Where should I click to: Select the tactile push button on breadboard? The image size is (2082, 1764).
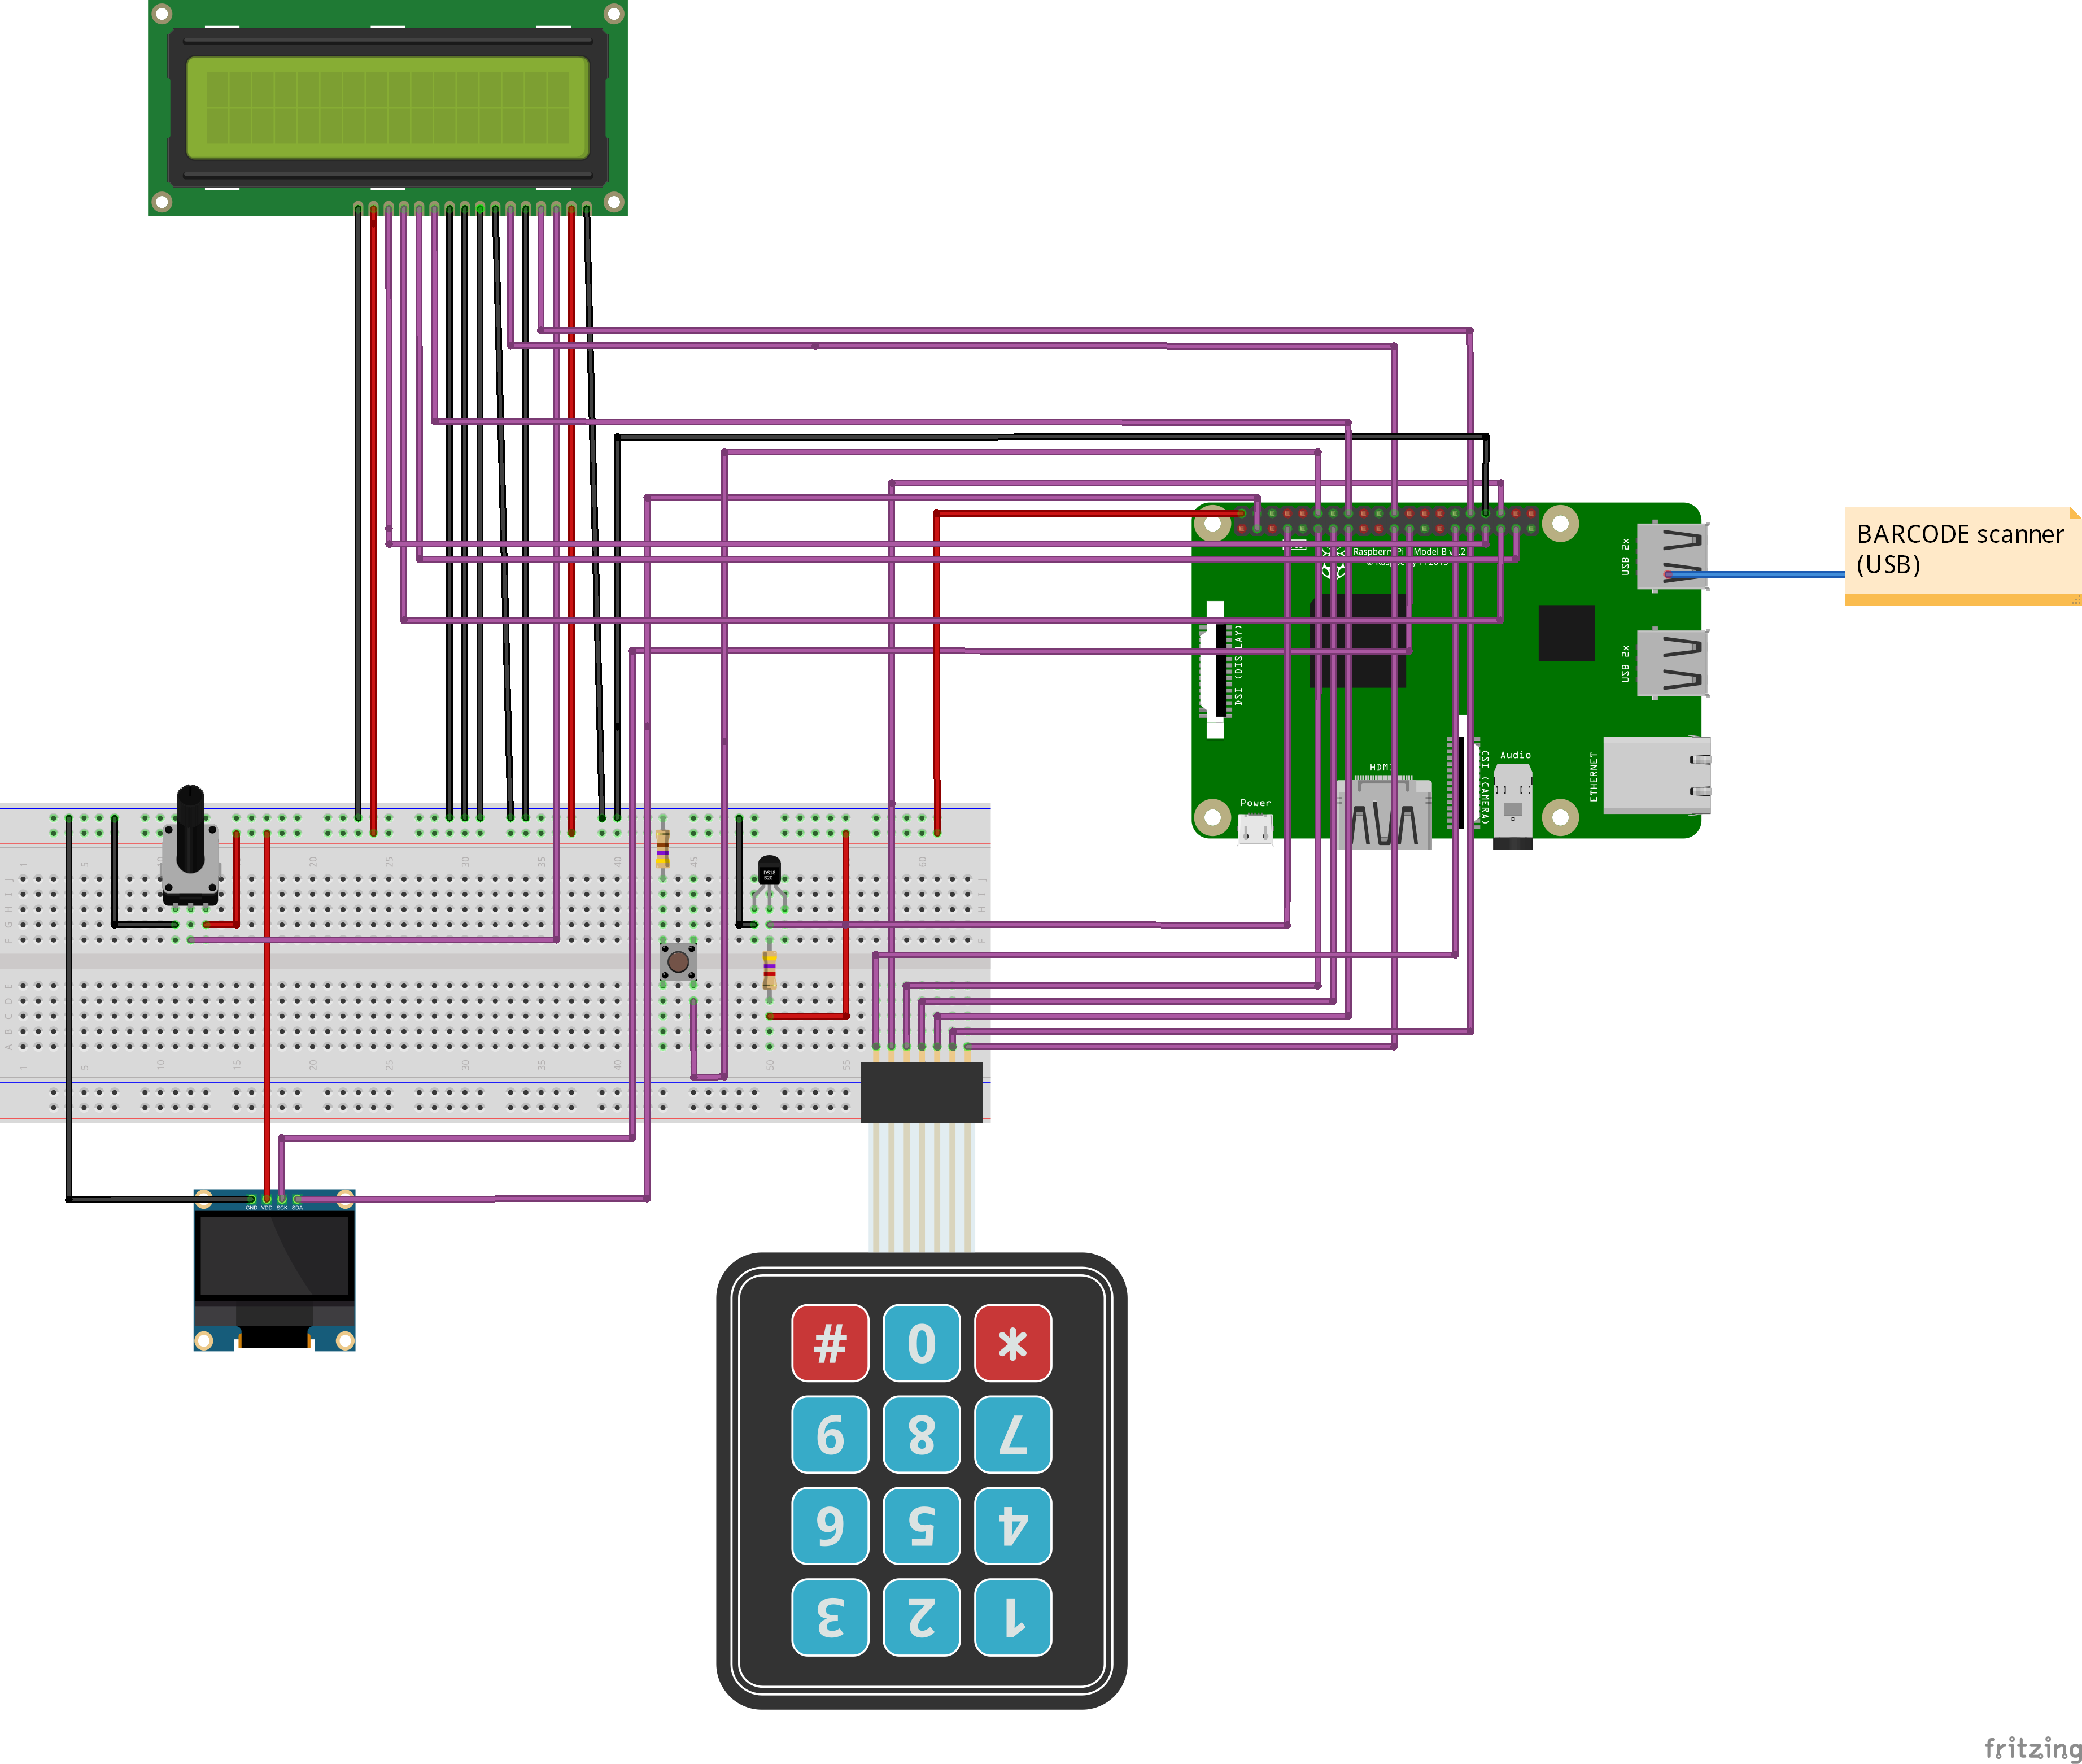[x=679, y=962]
